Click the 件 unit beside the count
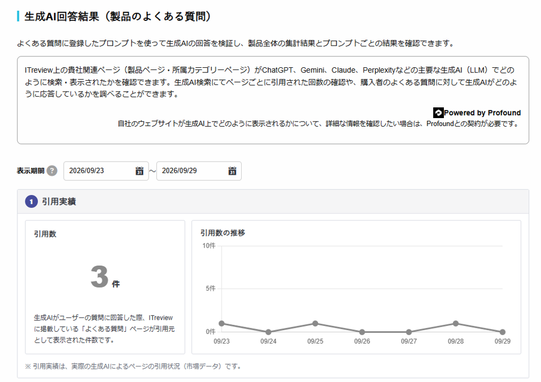Viewport: 541px width, 382px height. coord(116,284)
